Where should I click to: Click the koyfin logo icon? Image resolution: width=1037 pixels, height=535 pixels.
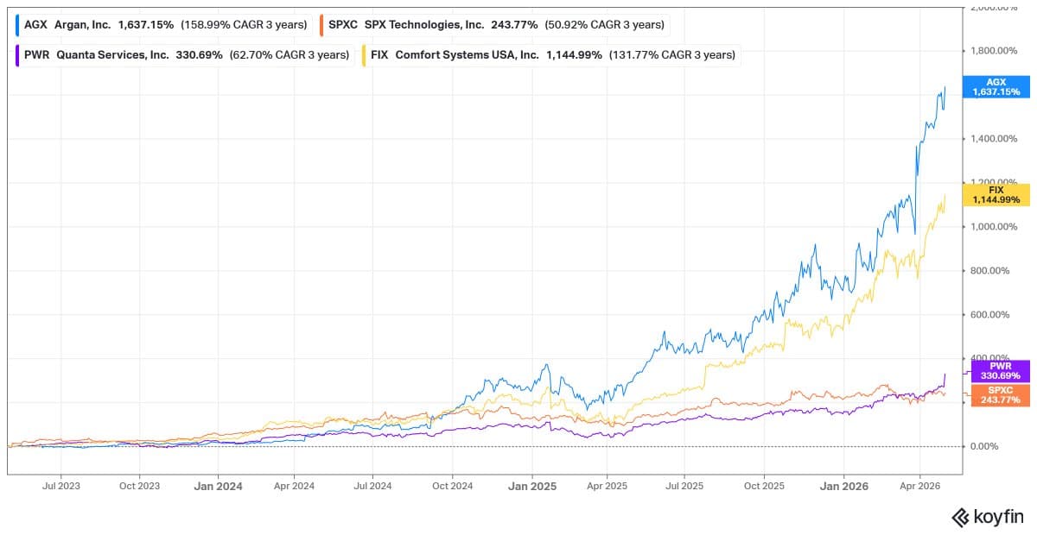(x=960, y=517)
